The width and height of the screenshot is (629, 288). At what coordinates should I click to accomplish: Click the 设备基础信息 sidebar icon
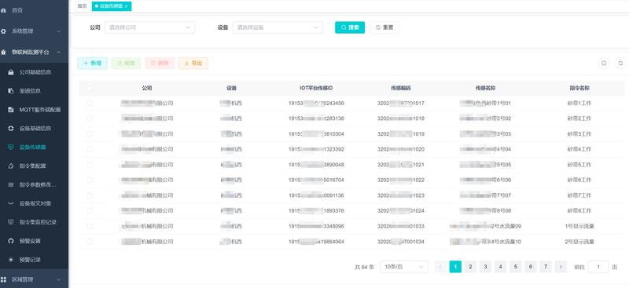11,129
